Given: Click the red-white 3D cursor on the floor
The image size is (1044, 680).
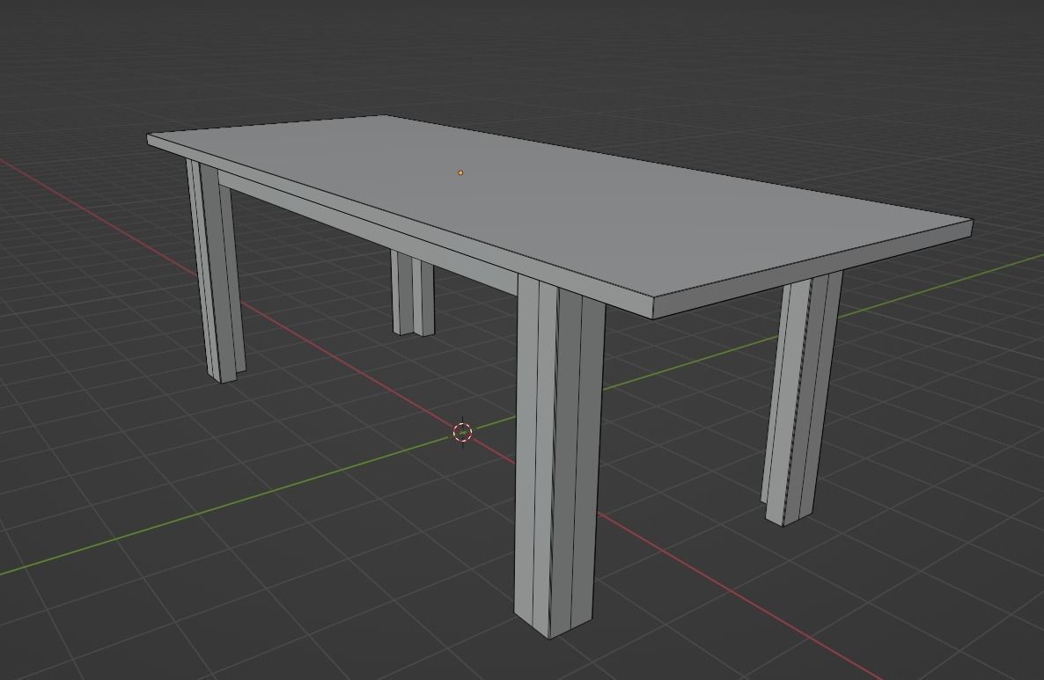Looking at the screenshot, I should (x=462, y=432).
